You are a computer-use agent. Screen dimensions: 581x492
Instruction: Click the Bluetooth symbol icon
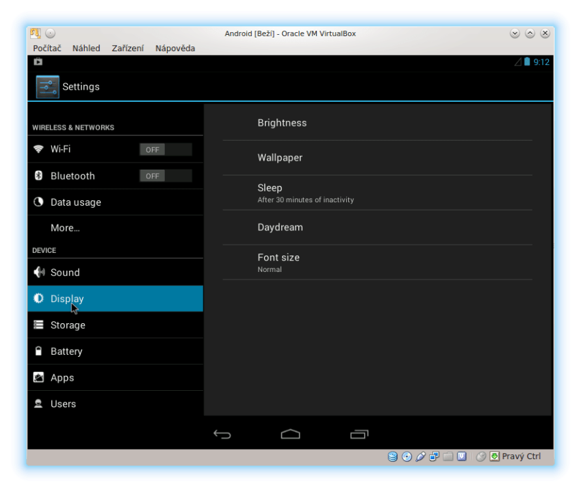pos(38,176)
